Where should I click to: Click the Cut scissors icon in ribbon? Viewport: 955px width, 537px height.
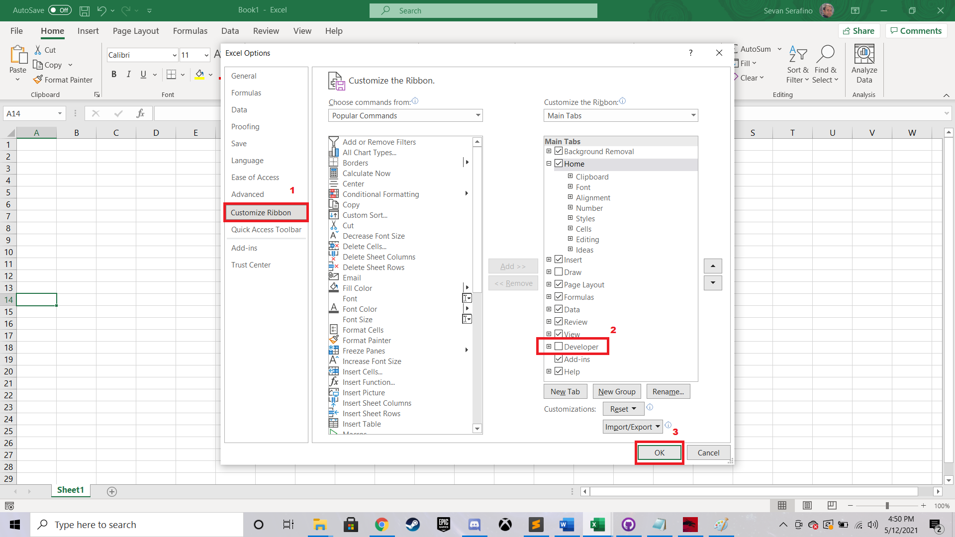38,50
